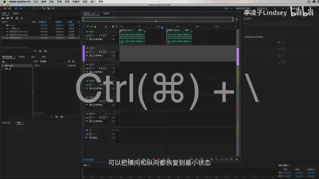
Task: Toggle Record arm on track 1
Action: point(114,32)
